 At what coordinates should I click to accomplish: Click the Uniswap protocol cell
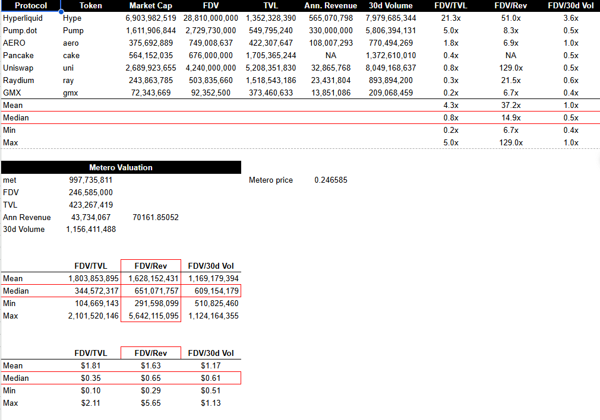pyautogui.click(x=18, y=68)
